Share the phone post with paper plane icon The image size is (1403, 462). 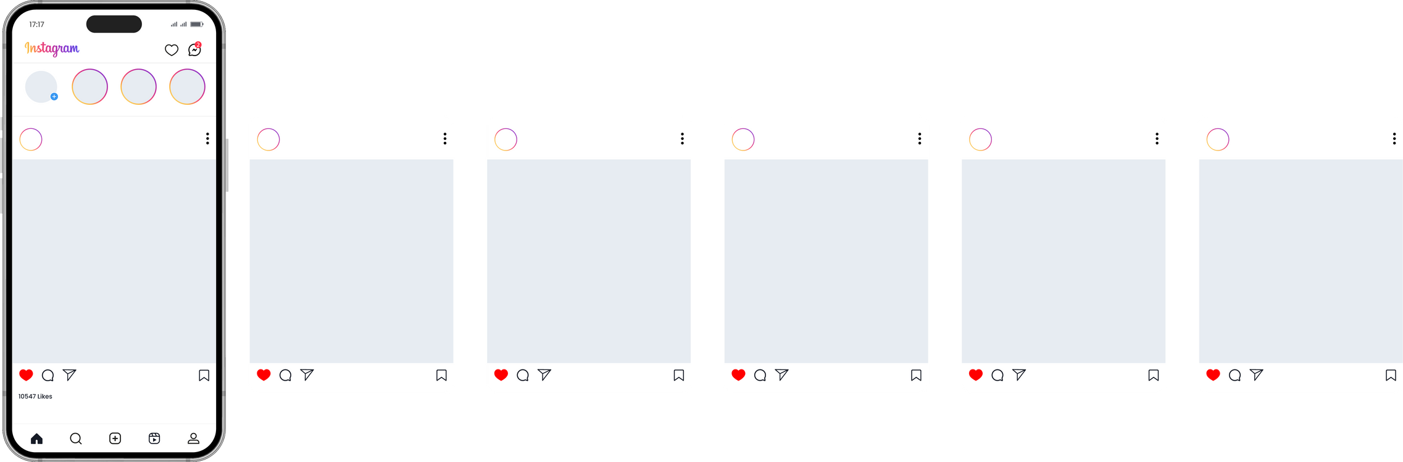click(x=70, y=374)
